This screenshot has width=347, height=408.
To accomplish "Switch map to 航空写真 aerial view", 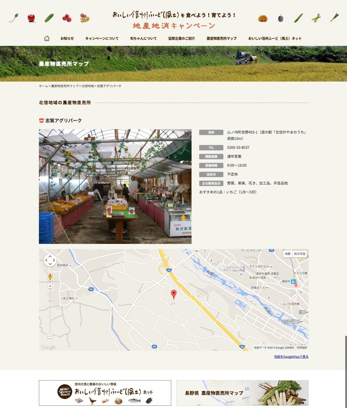I will point(300,254).
